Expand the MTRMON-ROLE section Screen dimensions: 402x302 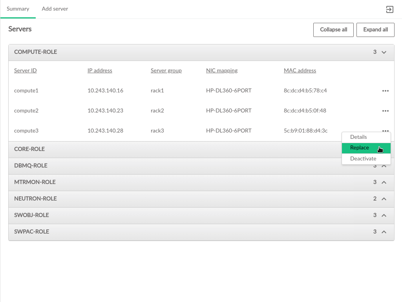pyautogui.click(x=384, y=182)
